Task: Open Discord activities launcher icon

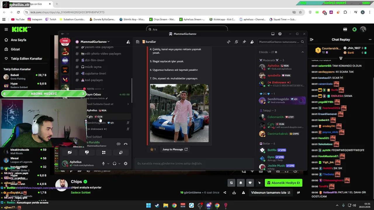Action: 104,152
